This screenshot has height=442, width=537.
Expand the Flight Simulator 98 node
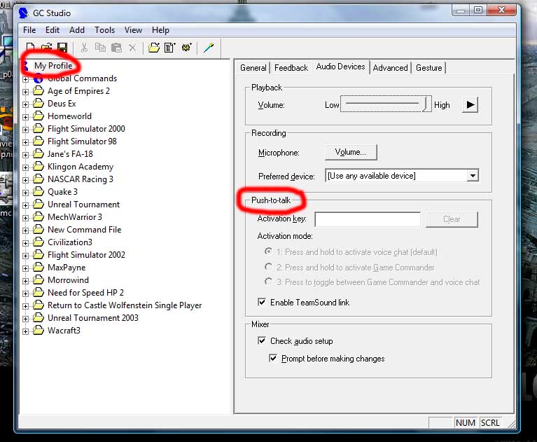[26, 142]
